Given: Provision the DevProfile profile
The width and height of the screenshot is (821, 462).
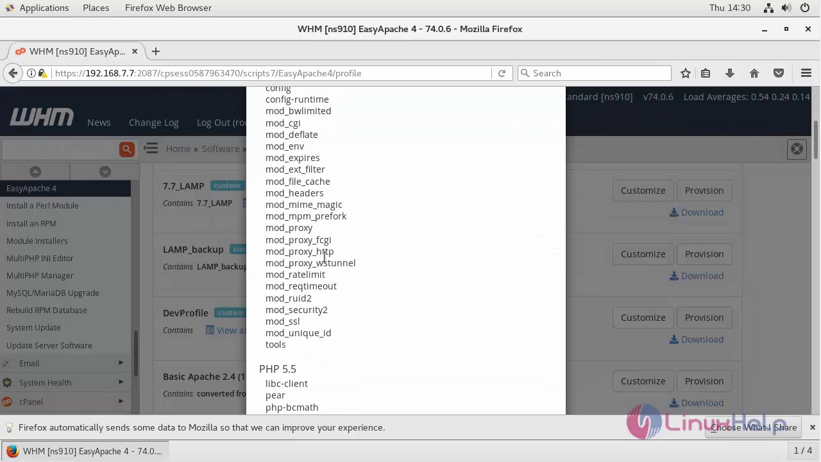Looking at the screenshot, I should click(x=704, y=318).
